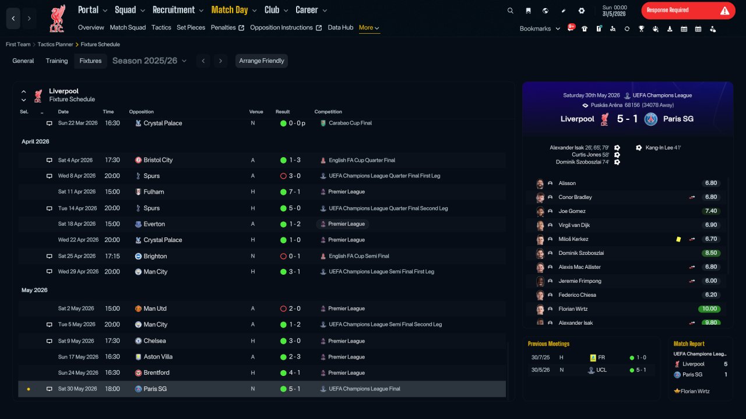Open the world globe icon
Image resolution: width=746 pixels, height=419 pixels.
(x=546, y=10)
